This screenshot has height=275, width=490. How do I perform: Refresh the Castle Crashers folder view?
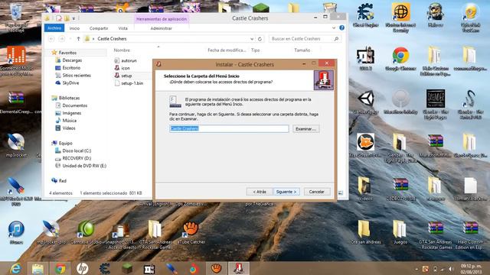[260, 39]
